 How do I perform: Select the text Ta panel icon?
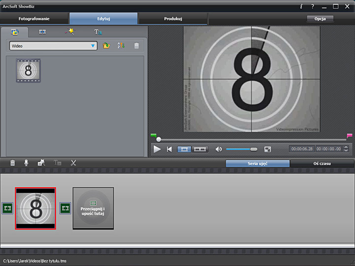[98, 32]
